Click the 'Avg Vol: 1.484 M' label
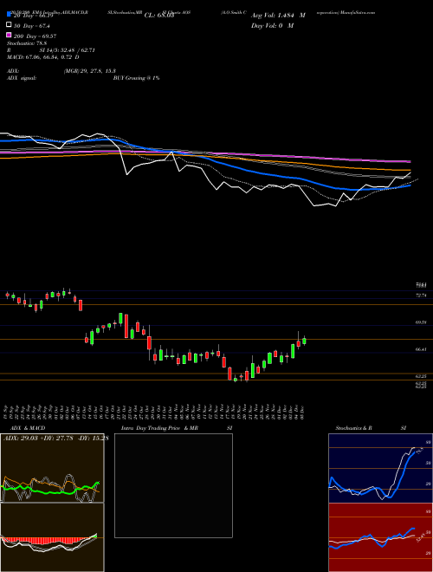Screen dimensions: 433x572 pyautogui.click(x=278, y=16)
